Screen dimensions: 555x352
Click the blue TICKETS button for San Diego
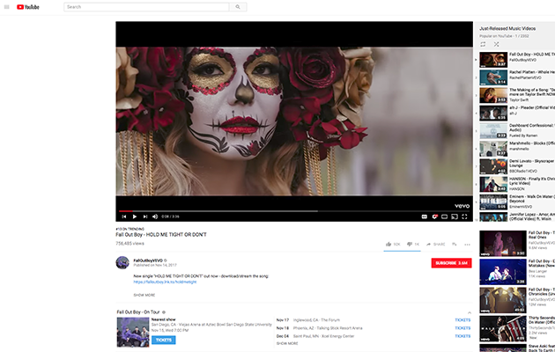coord(164,340)
